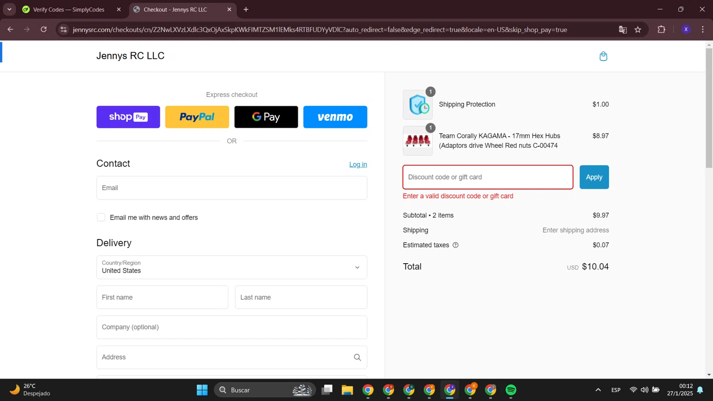Show hidden system tray icons

tap(598, 390)
